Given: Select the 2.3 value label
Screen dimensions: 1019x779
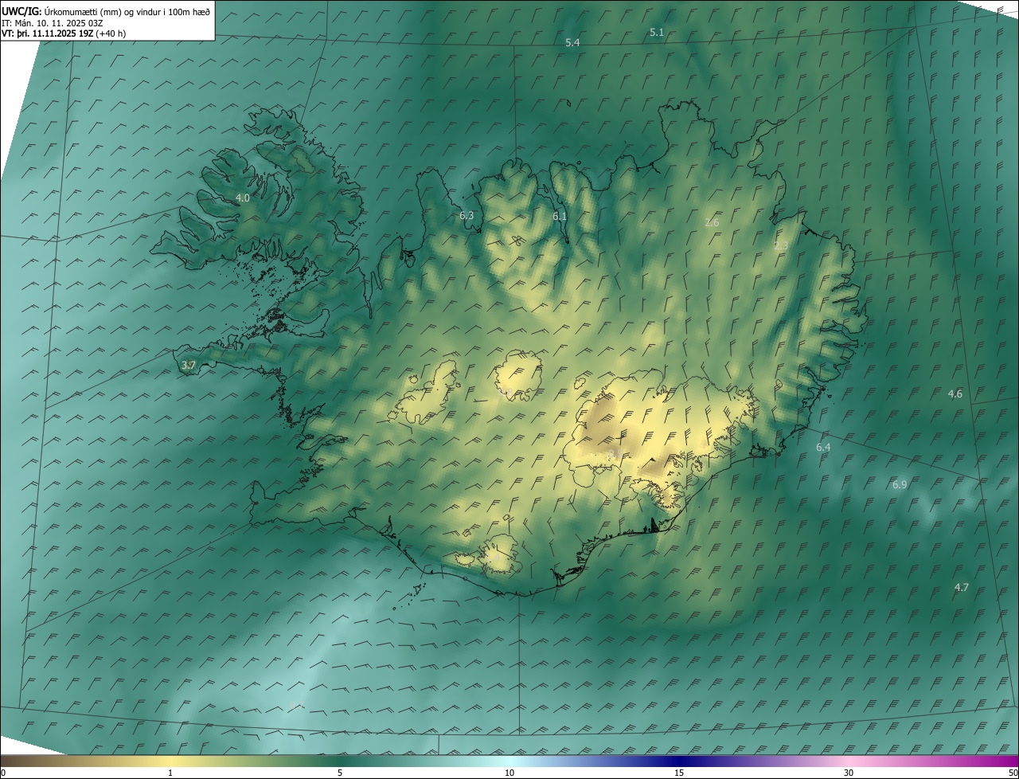Looking at the screenshot, I should [x=781, y=246].
